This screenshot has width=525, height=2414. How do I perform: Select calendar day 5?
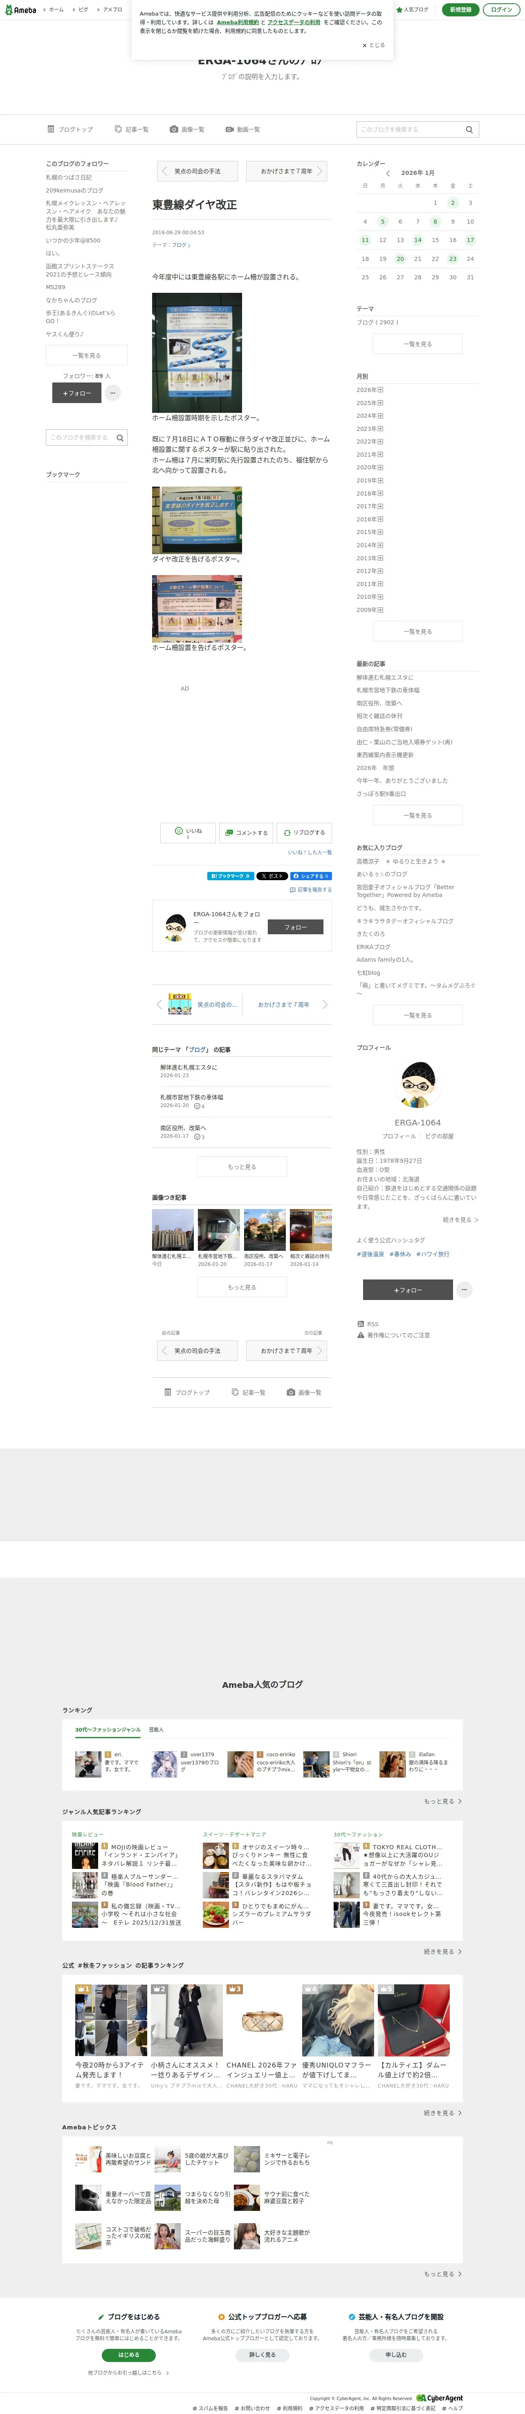[x=382, y=222]
